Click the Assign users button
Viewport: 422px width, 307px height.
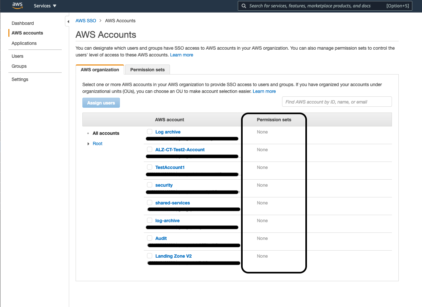pyautogui.click(x=101, y=103)
